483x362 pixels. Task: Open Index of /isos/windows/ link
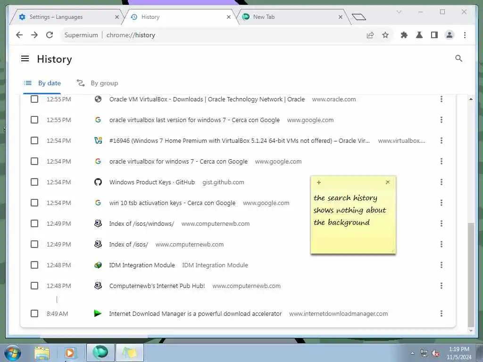click(142, 223)
